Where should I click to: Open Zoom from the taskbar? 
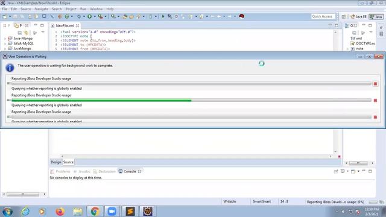pos(112,212)
